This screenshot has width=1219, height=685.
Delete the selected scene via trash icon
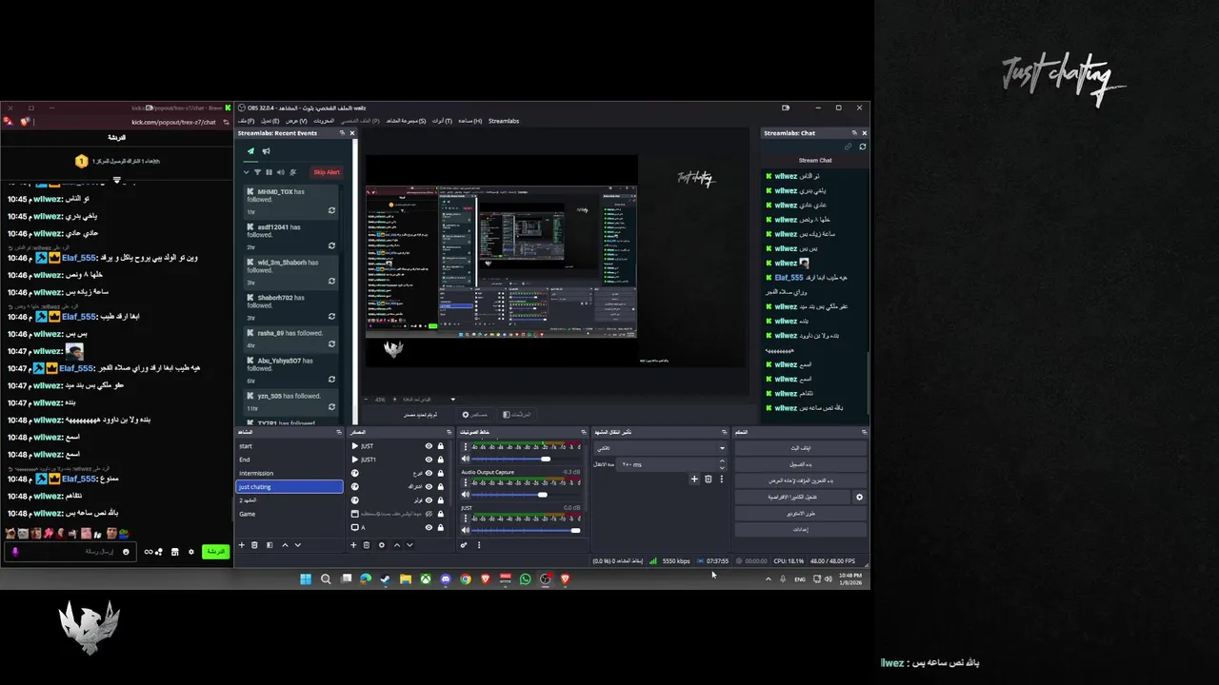(254, 545)
